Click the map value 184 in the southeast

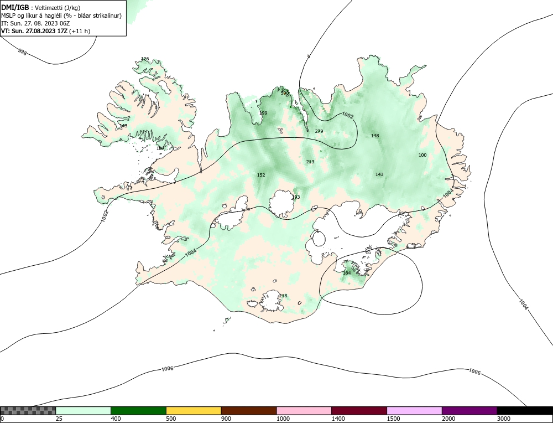[x=347, y=273]
